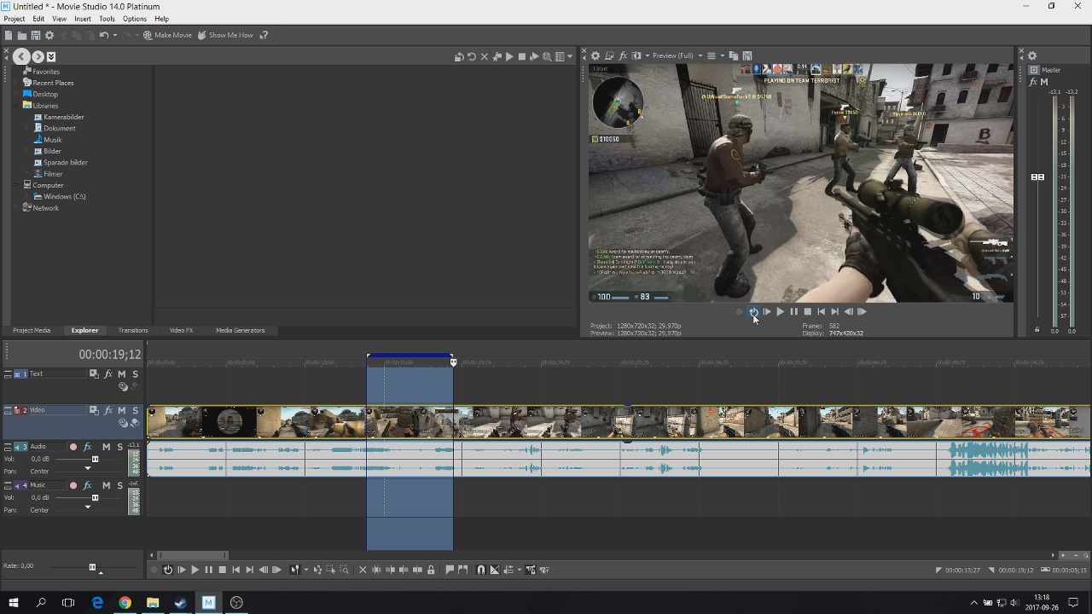The image size is (1092, 614).
Task: Open the Normal Edit Tool dropdown arrow
Action: (306, 570)
